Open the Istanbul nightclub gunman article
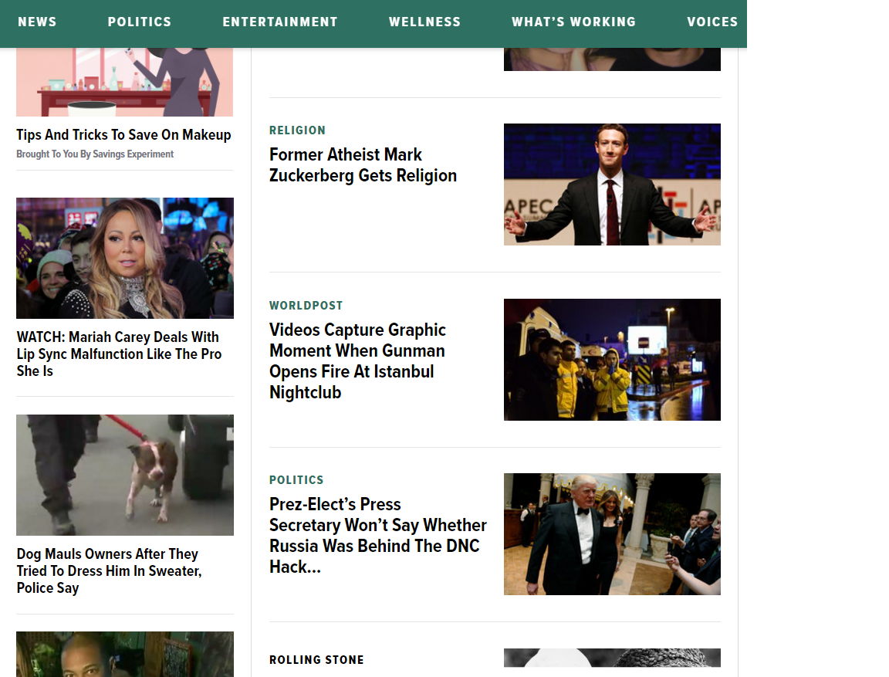Screen dimensions: 889x677 coord(357,361)
